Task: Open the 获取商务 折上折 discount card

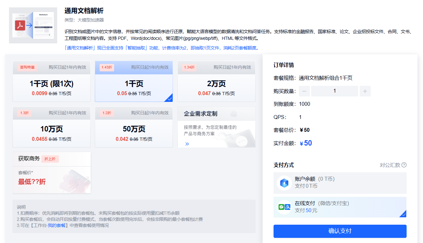Action: click(x=51, y=173)
